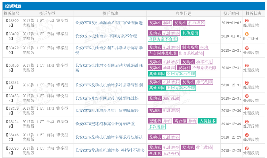Click the 投诉时间 column header

[x=231, y=14]
